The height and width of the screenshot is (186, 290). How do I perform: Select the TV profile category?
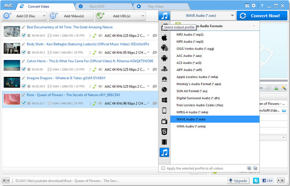(x=164, y=121)
